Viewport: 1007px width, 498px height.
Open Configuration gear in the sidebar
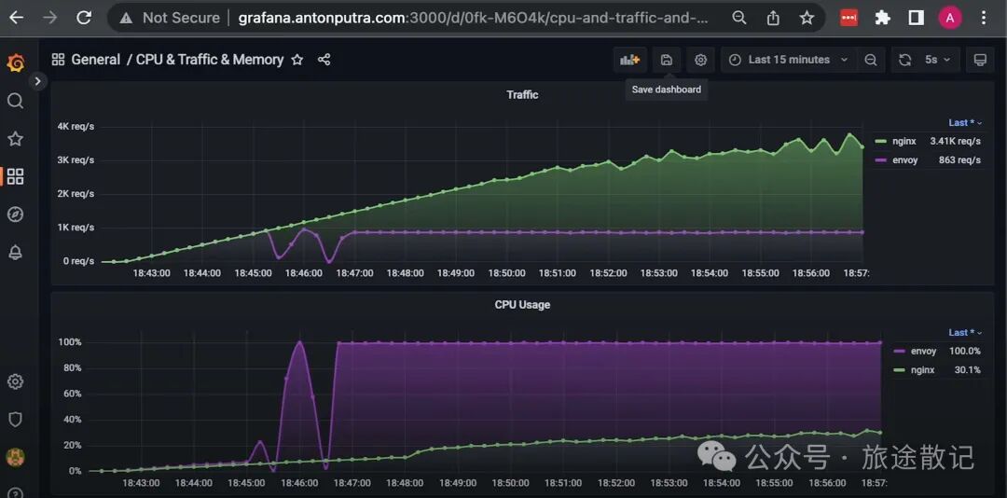tap(16, 381)
